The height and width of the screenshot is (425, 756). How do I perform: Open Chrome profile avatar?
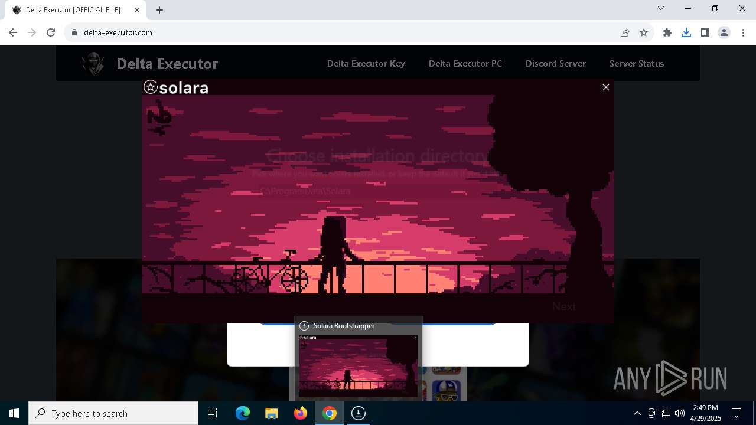(724, 32)
